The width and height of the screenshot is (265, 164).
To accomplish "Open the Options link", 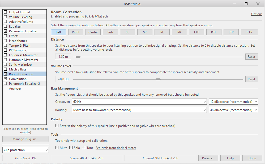I will pos(257,14).
